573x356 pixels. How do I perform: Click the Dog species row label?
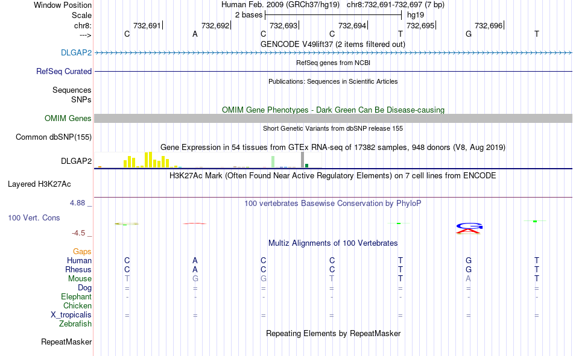[x=84, y=288]
